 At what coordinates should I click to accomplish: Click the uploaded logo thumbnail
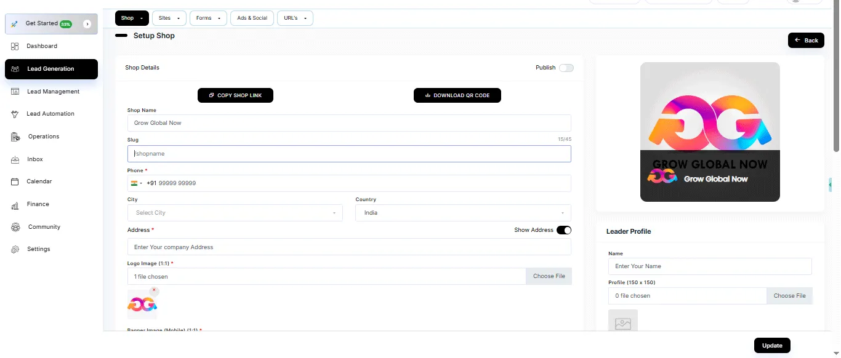coord(142,304)
